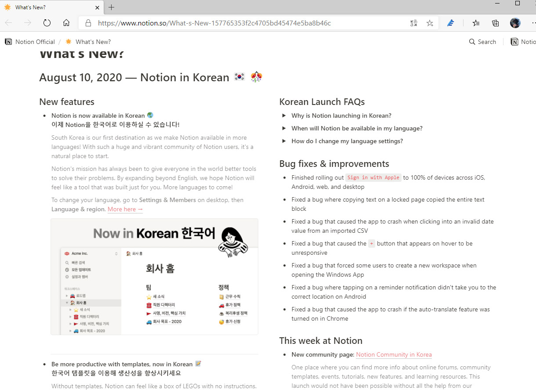The image size is (536, 390).
Task: Click the Search button
Action: pos(482,42)
